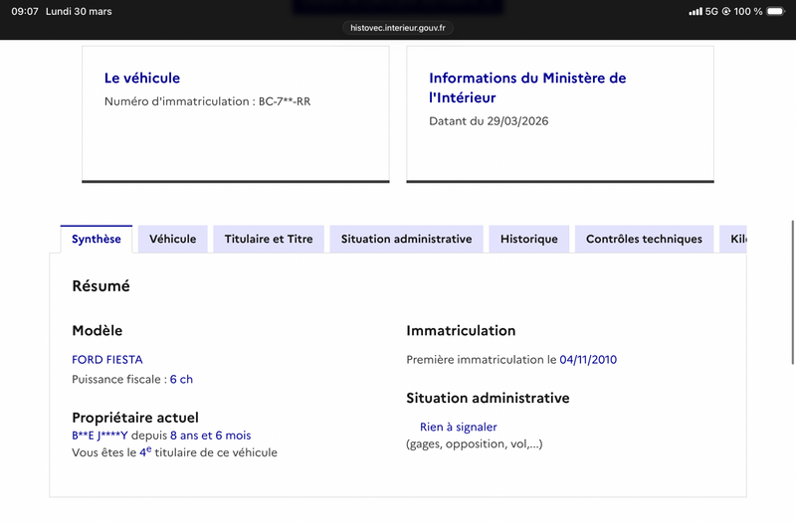Click the page's vertical scrollbar

[x=792, y=292]
